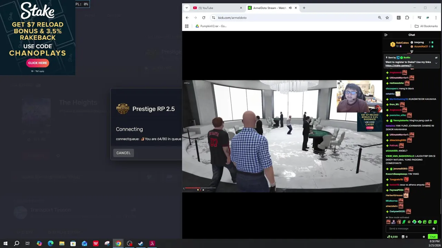The height and width of the screenshot is (248, 442).
Task: Open Windows taskbar search
Action: coord(17,244)
